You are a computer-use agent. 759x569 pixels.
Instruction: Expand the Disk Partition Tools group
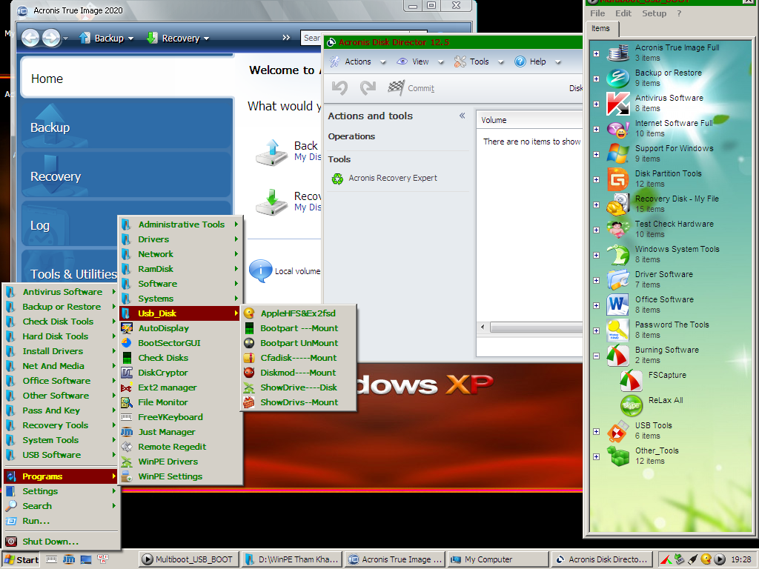tap(597, 179)
